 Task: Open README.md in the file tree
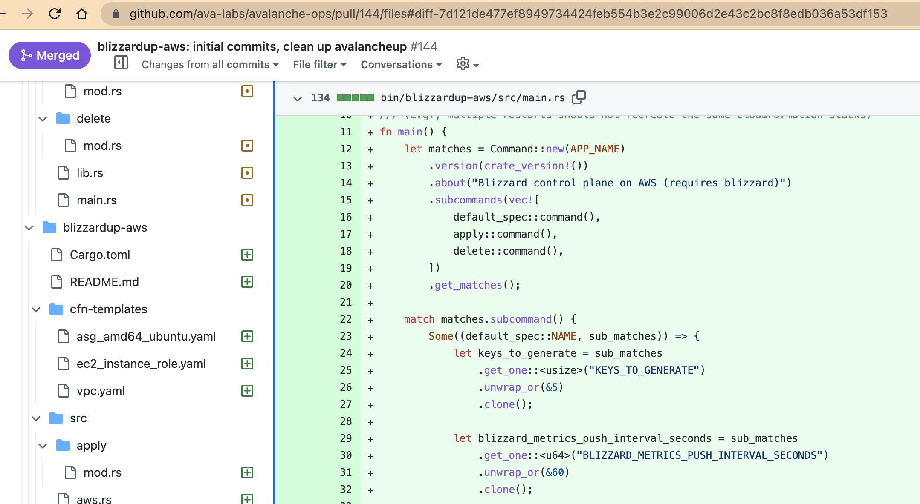coord(104,282)
